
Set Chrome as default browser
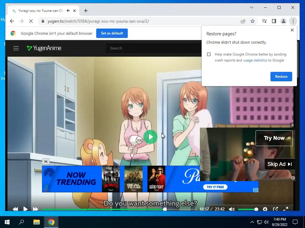(x=112, y=33)
